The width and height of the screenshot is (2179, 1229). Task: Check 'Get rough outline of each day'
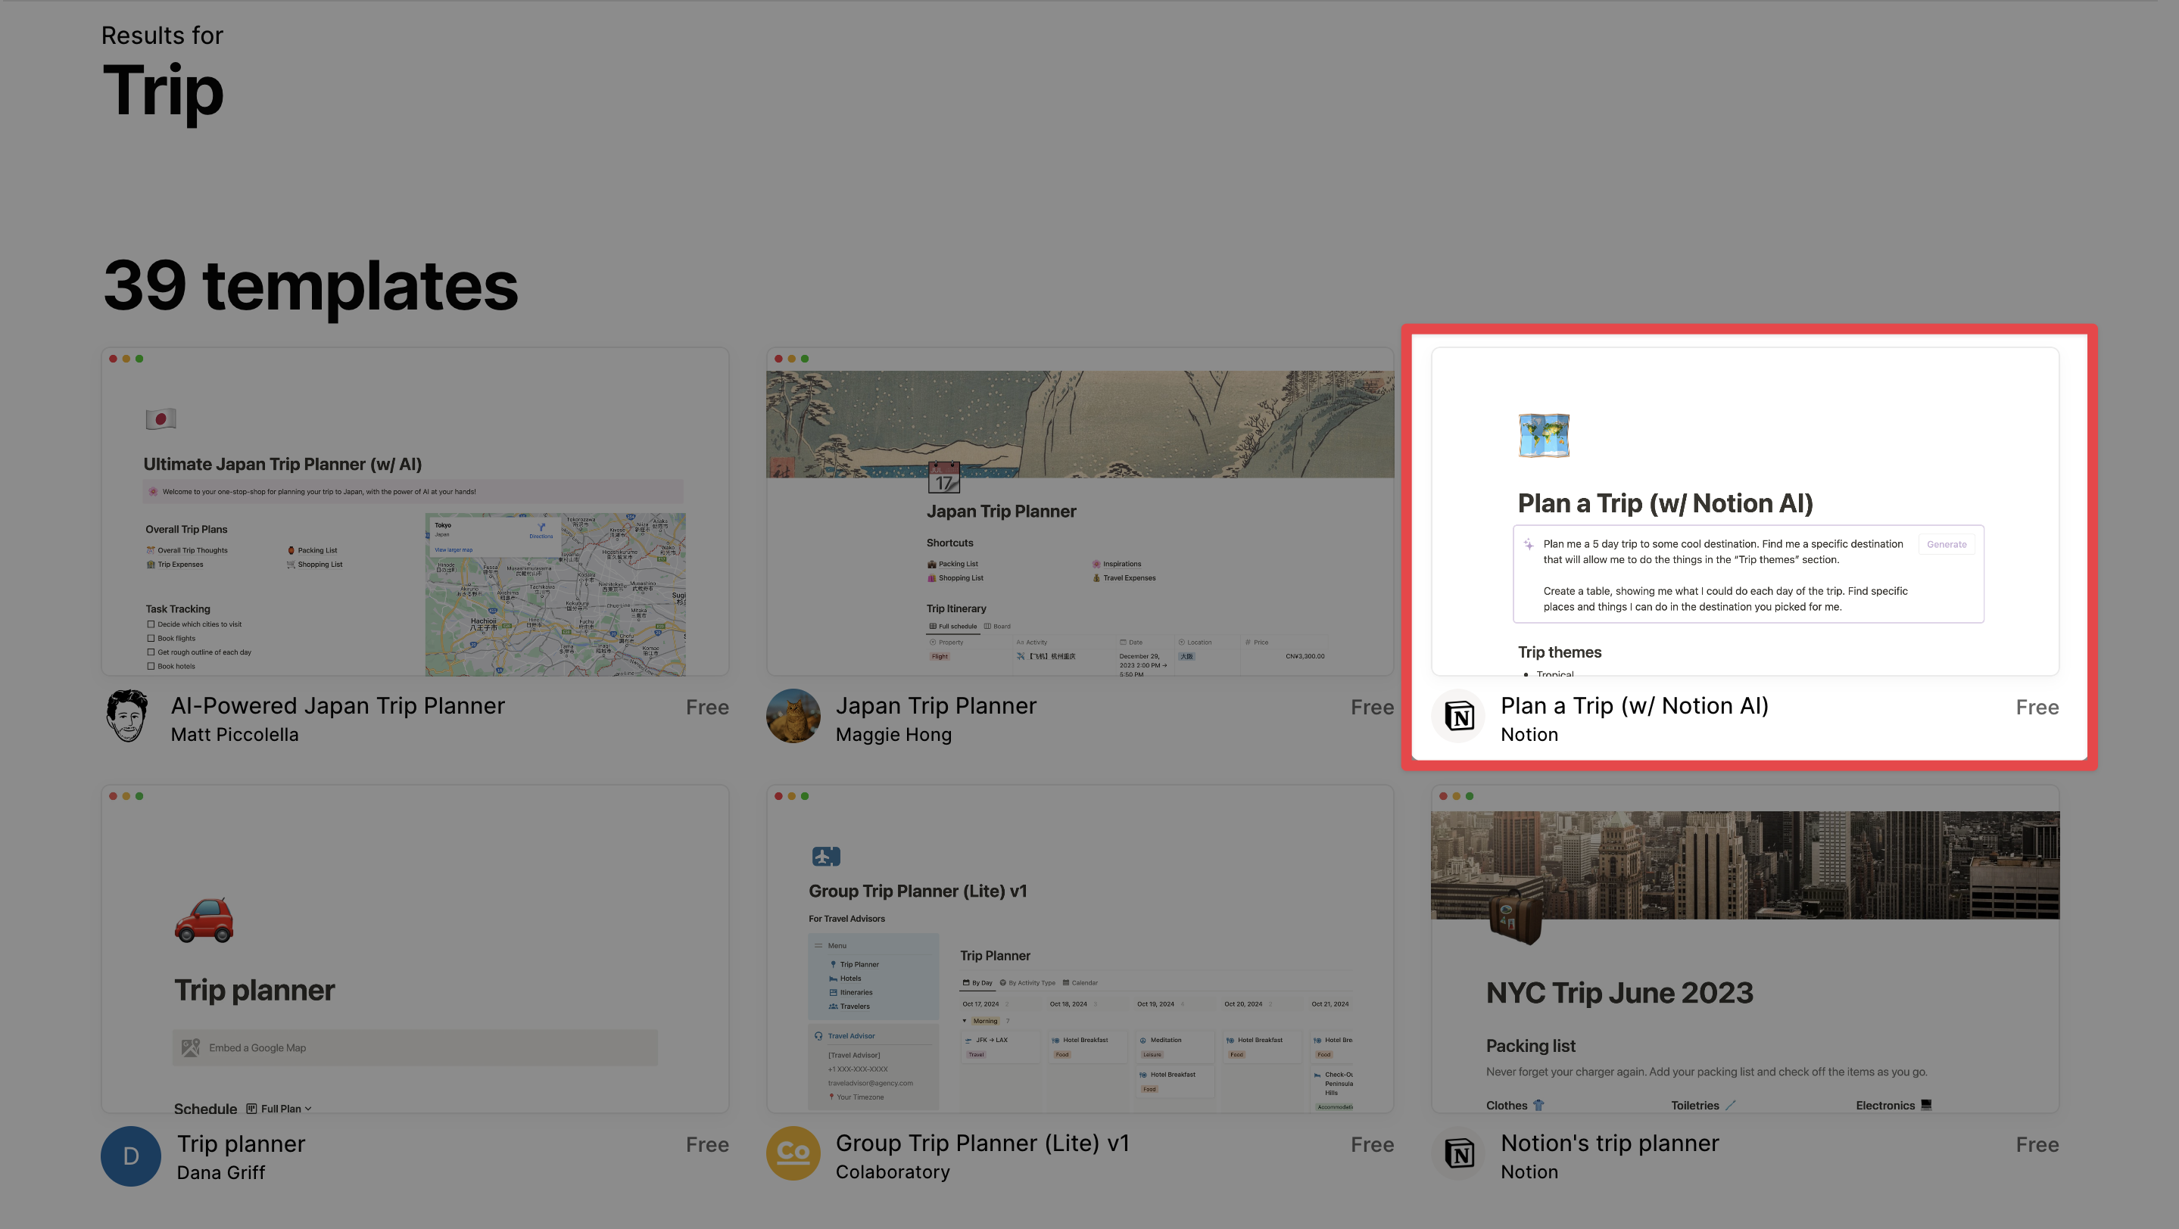pos(151,652)
